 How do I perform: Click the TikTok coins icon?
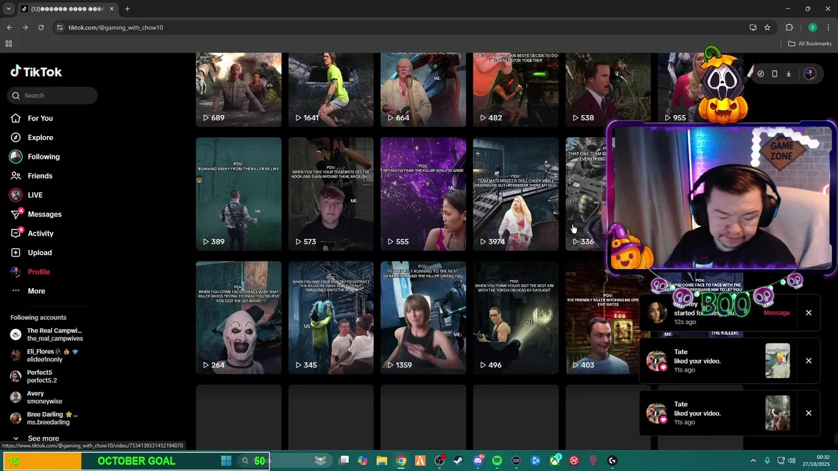pyautogui.click(x=760, y=74)
